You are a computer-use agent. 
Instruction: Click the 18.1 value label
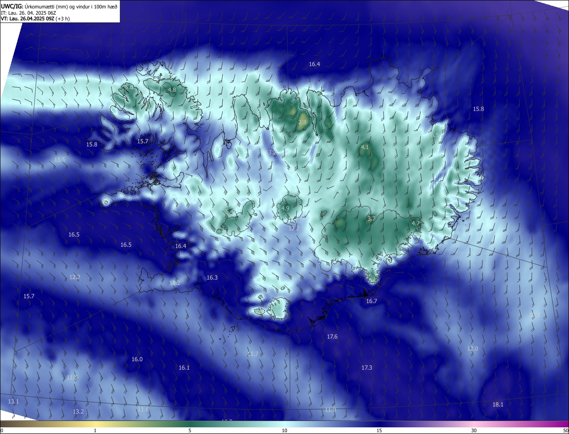[498, 404]
